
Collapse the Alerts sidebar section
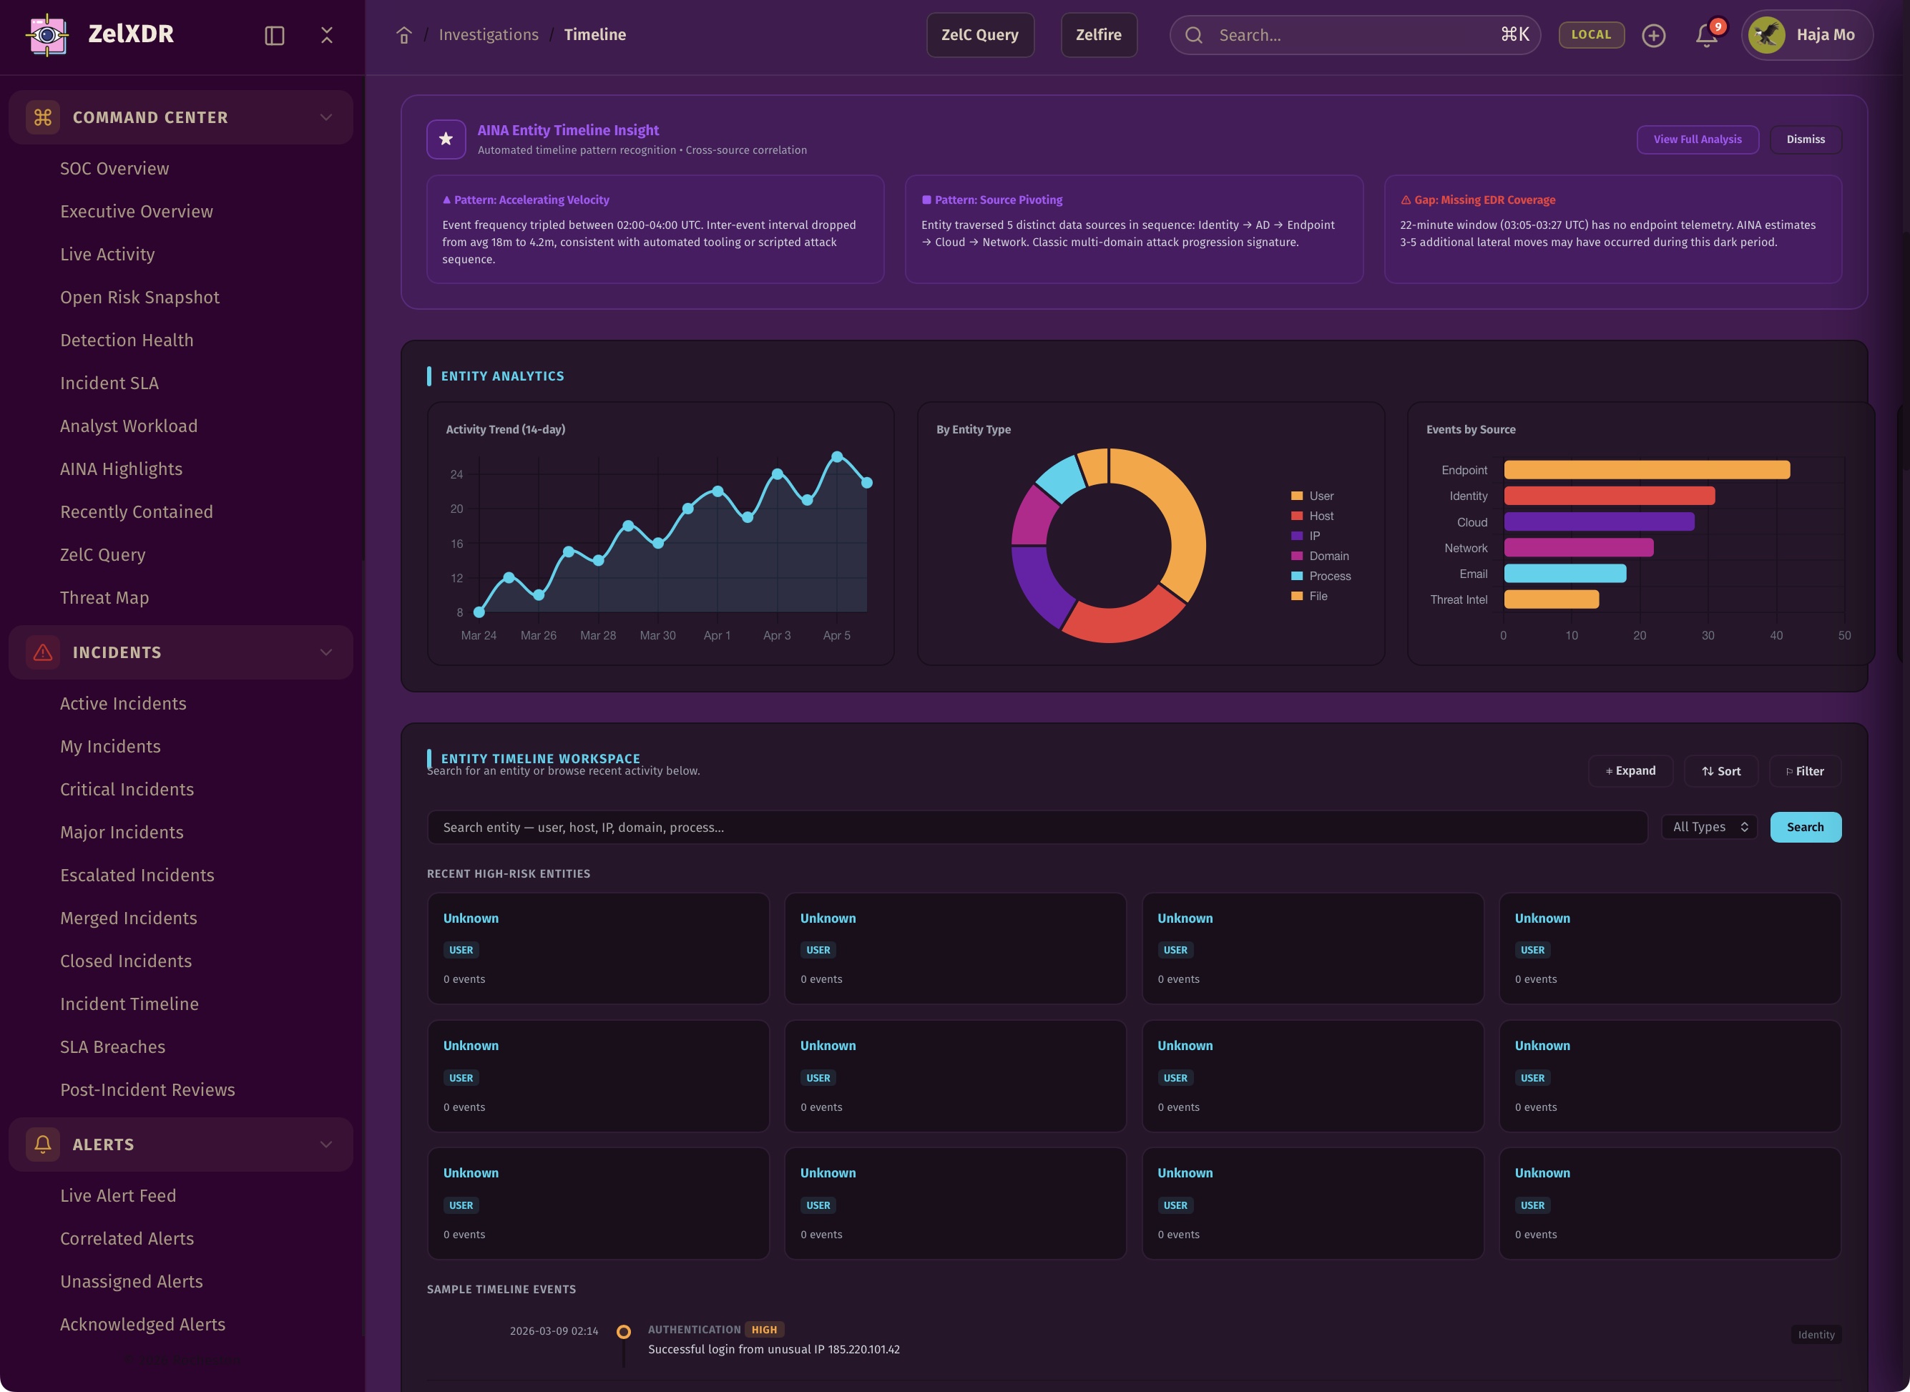pos(326,1145)
